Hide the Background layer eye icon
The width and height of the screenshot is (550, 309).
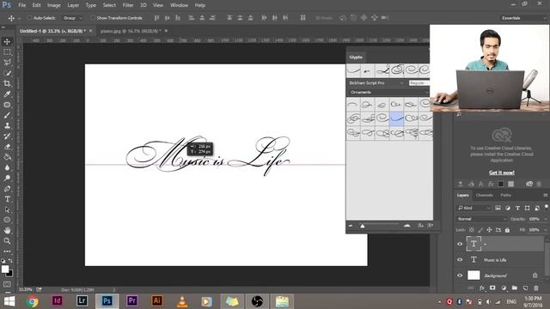460,276
